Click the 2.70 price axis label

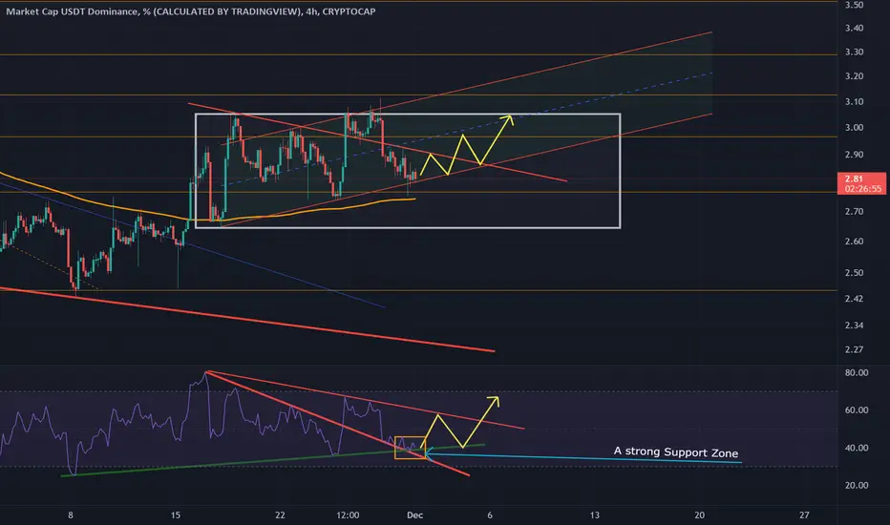855,211
